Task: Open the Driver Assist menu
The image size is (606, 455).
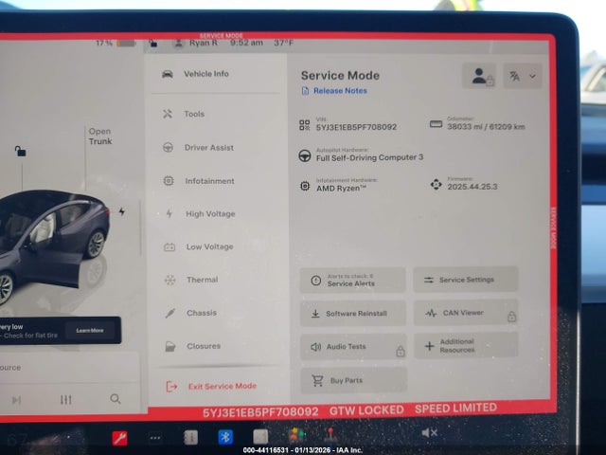Action: click(x=208, y=148)
